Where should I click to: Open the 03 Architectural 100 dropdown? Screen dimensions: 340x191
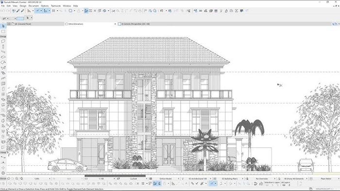tap(198, 179)
